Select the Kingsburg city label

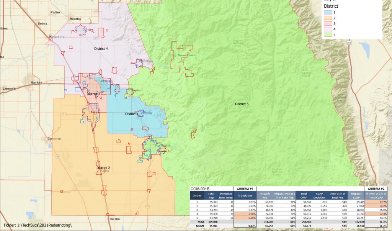coord(57,37)
